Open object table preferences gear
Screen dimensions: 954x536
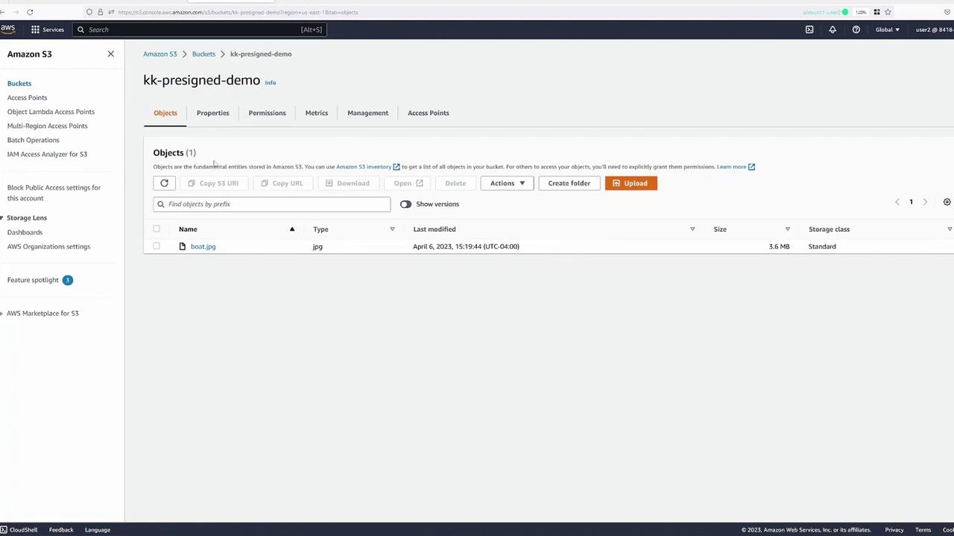coord(947,202)
